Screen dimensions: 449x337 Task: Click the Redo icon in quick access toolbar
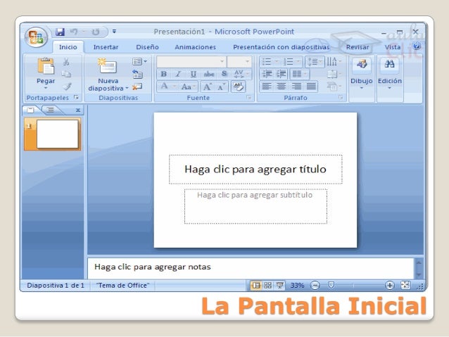96,32
